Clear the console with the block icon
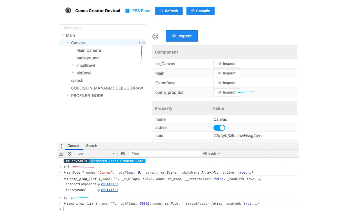The height and width of the screenshot is (218, 349). 70,154
